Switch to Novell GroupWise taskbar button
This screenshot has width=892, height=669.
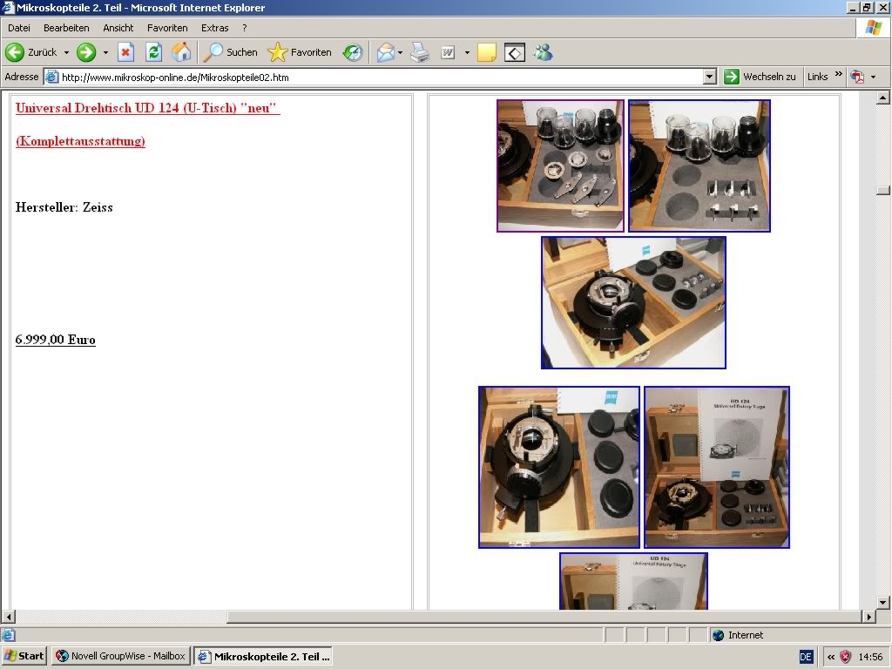(120, 656)
